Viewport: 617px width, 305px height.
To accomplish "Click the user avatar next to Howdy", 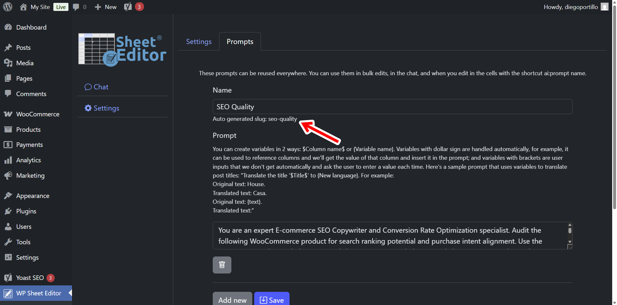I will [604, 7].
